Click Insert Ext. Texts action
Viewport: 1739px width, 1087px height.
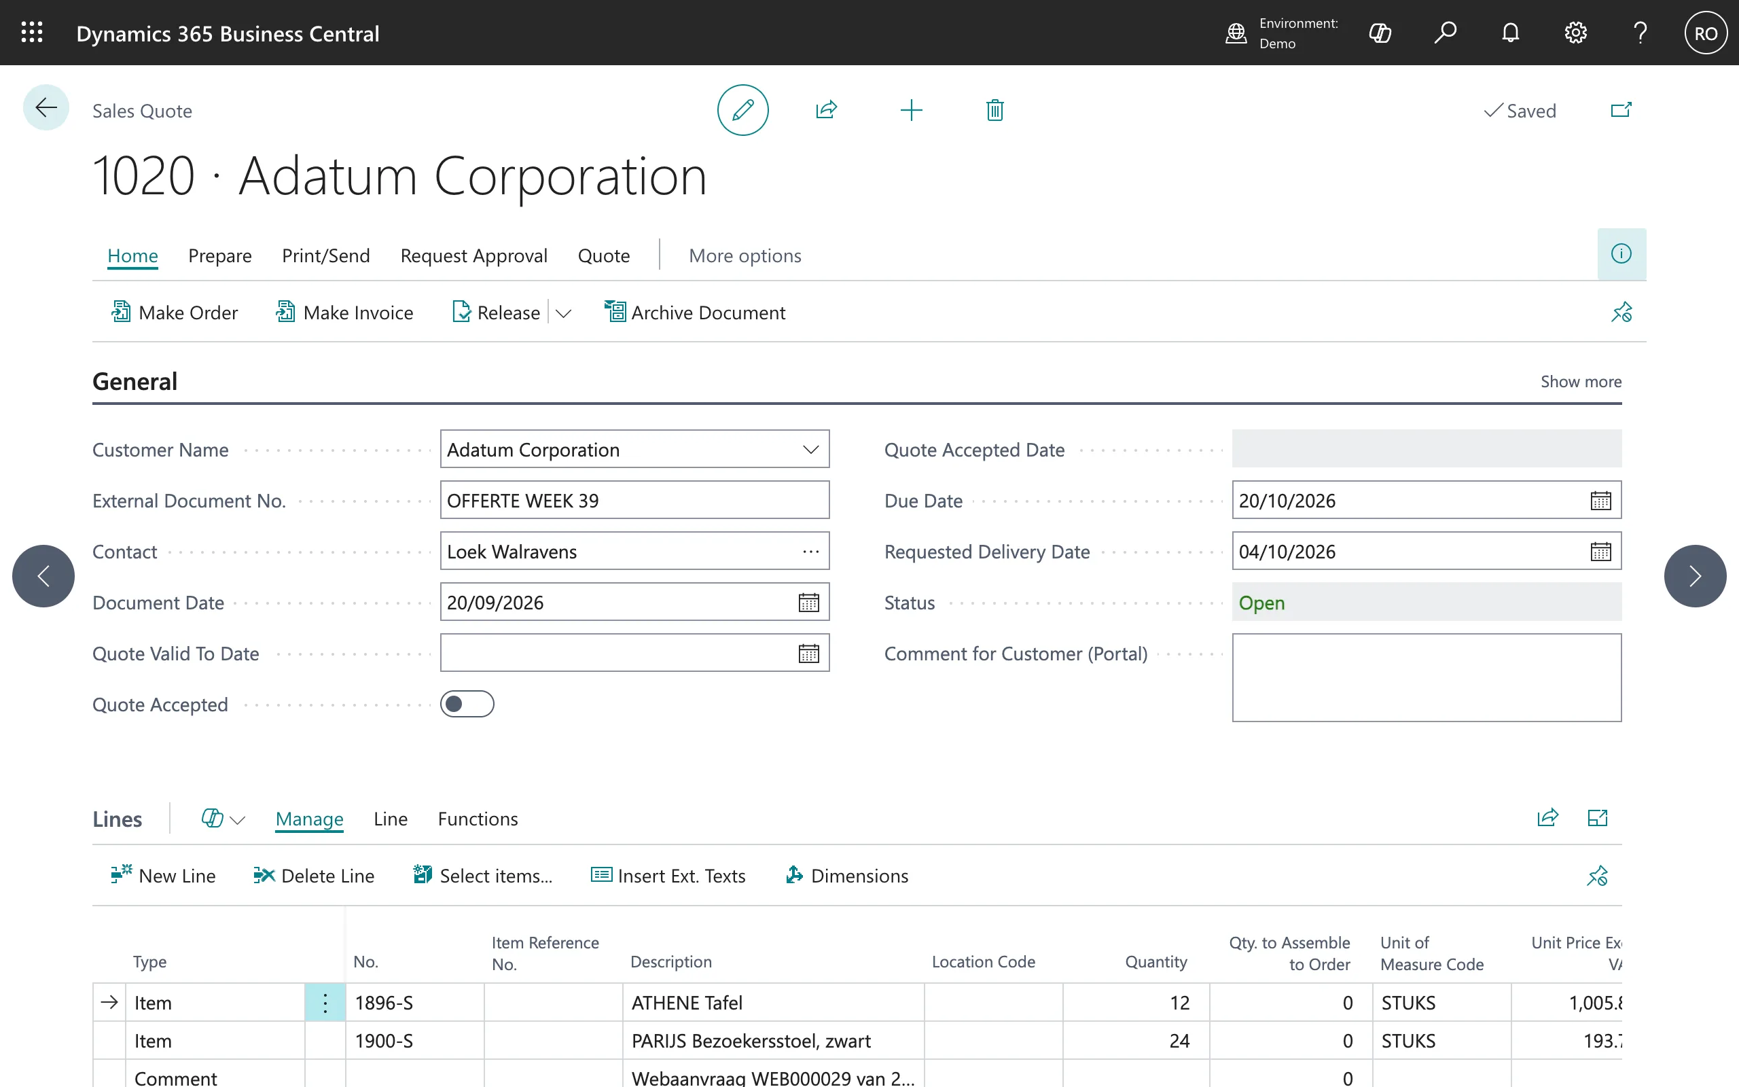pyautogui.click(x=668, y=876)
